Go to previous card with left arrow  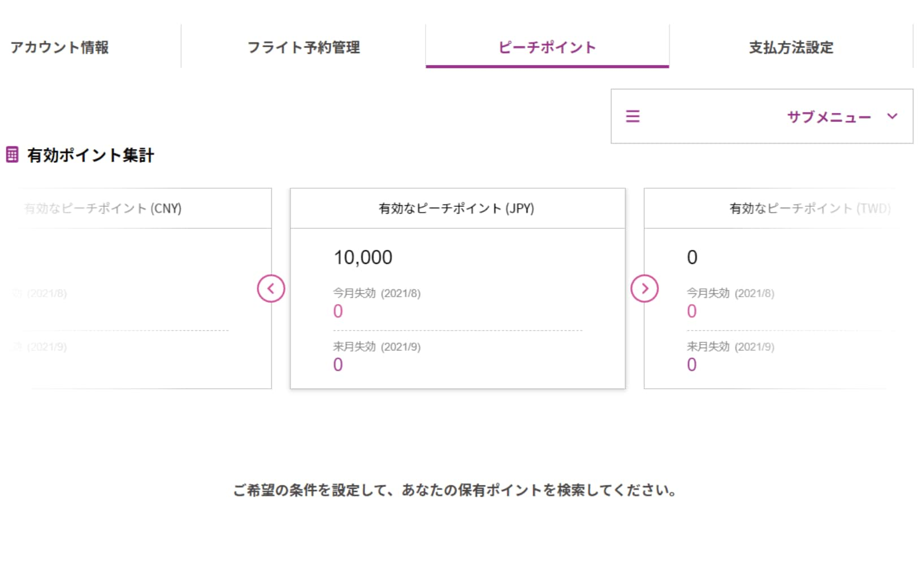coord(271,289)
